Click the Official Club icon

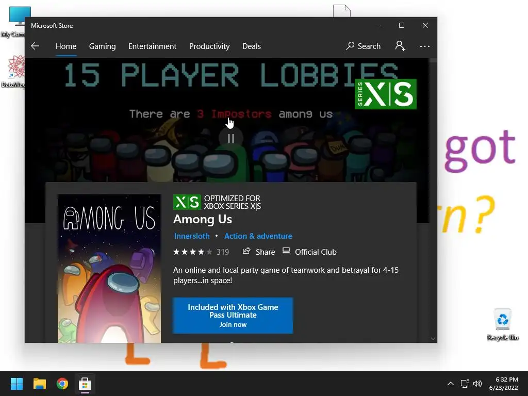(x=286, y=251)
